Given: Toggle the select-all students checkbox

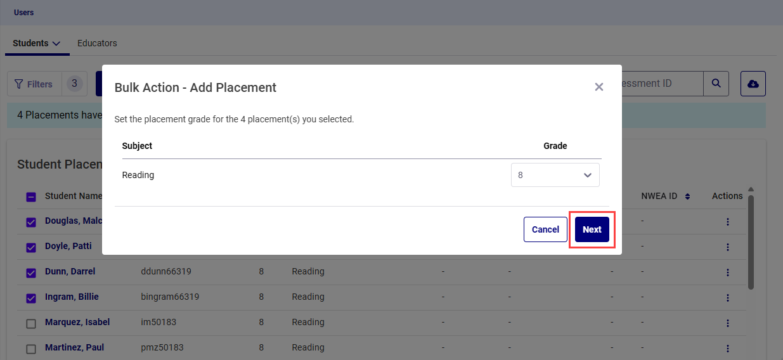Looking at the screenshot, I should coord(31,197).
